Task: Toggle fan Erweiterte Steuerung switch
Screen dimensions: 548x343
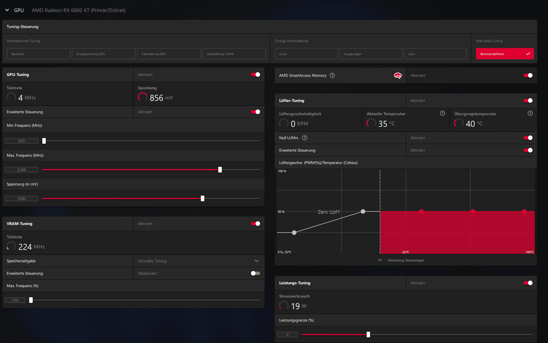Action: pyautogui.click(x=528, y=150)
